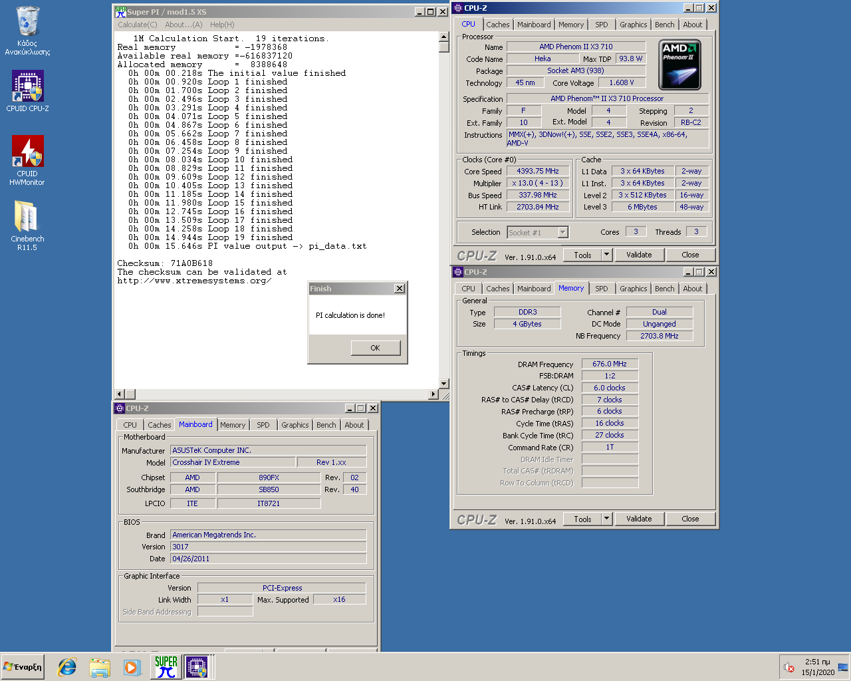This screenshot has width=851, height=681.
Task: Open the Tools dropdown arrow in top CPU-Z
Action: click(606, 255)
